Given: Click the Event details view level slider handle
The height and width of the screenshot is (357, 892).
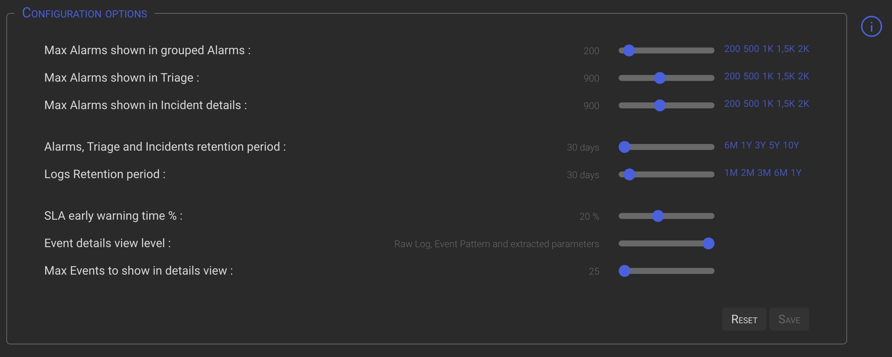Looking at the screenshot, I should (x=708, y=243).
